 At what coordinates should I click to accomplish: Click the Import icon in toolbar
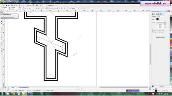pos(28,5)
